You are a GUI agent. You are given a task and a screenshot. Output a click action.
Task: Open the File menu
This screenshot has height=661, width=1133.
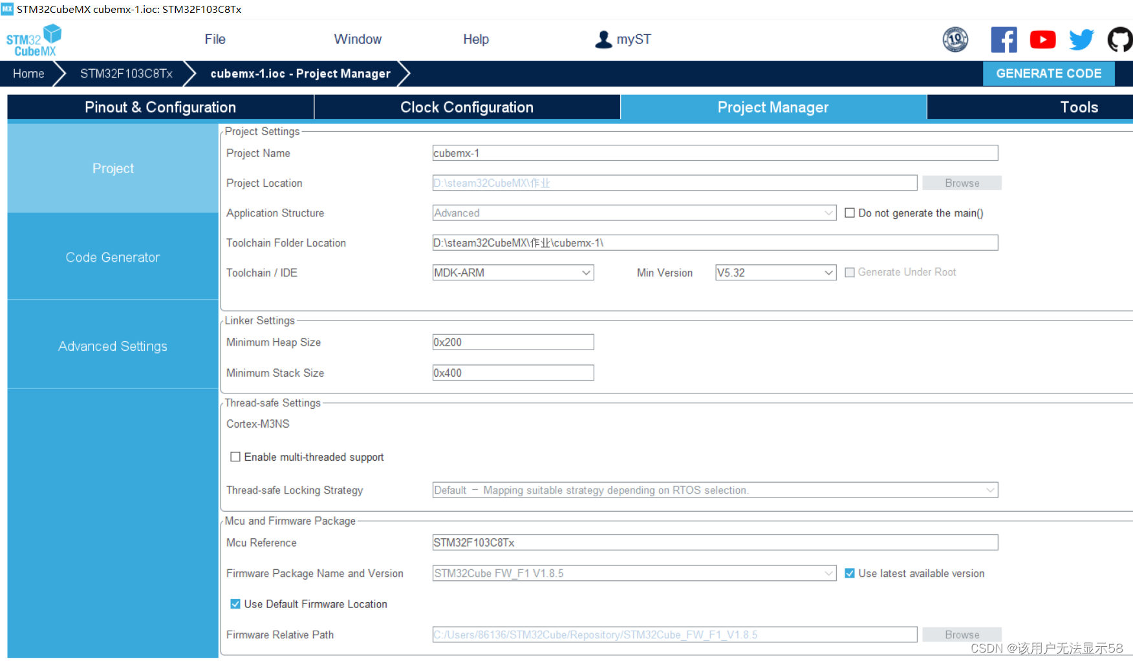point(215,39)
